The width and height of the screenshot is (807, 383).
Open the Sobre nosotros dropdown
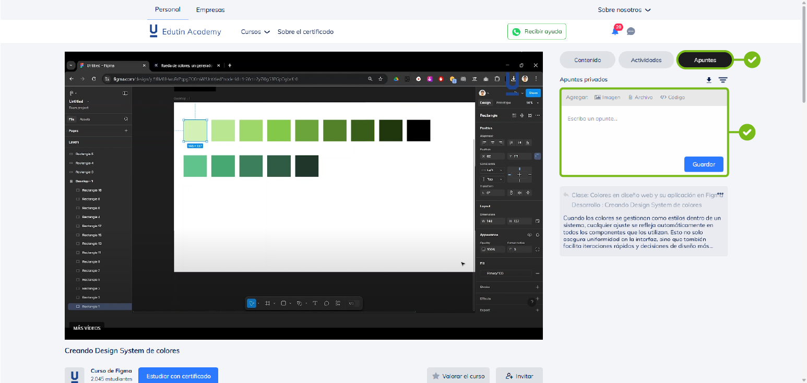coord(624,10)
